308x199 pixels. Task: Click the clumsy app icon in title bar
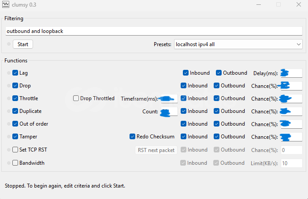[x=6, y=4]
